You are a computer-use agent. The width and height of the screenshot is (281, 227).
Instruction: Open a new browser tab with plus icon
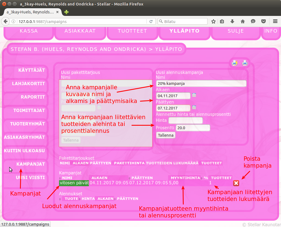(x=66, y=12)
